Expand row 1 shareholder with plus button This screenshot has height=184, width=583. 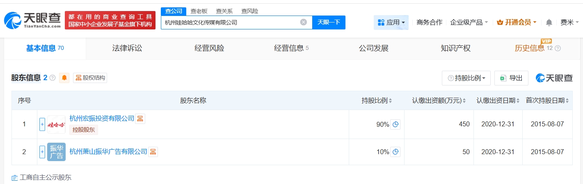point(42,124)
